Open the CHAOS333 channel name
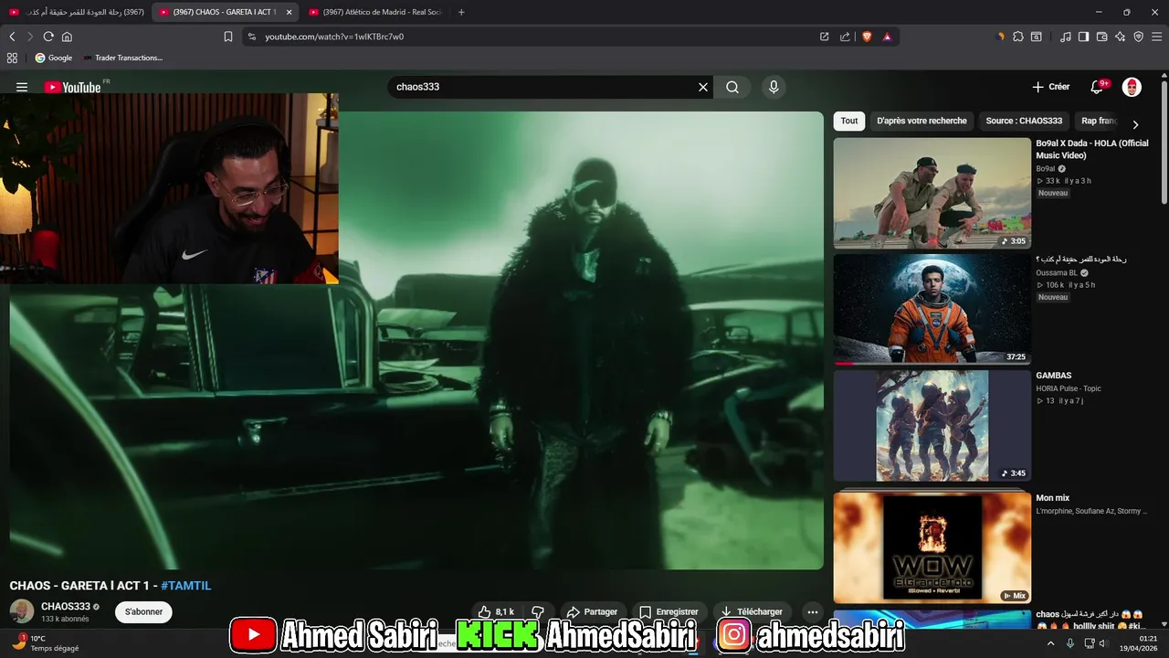 [66, 607]
